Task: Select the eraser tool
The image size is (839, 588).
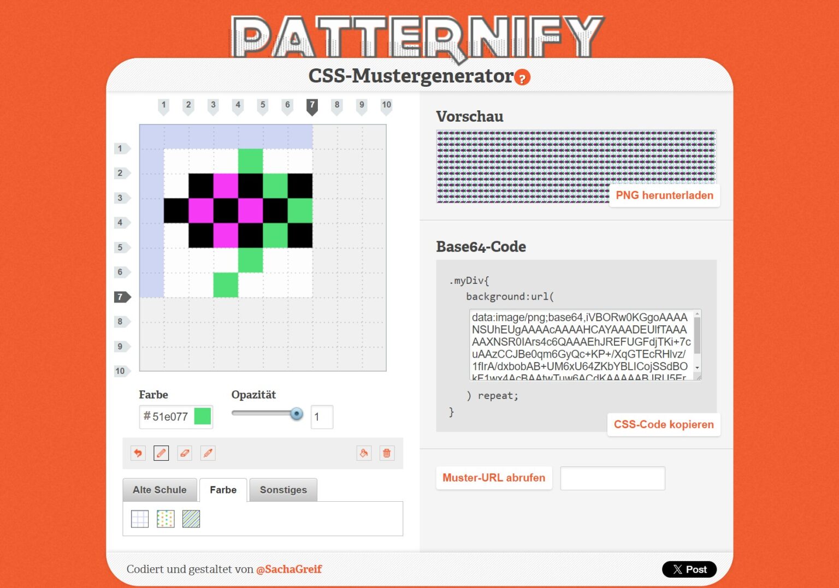Action: [185, 453]
